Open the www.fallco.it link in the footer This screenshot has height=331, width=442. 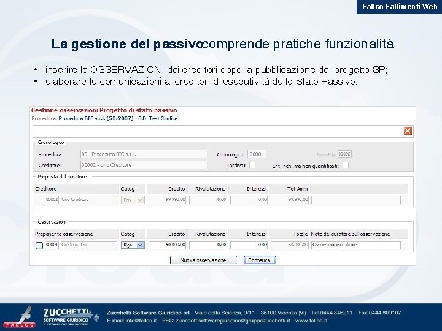(311, 321)
